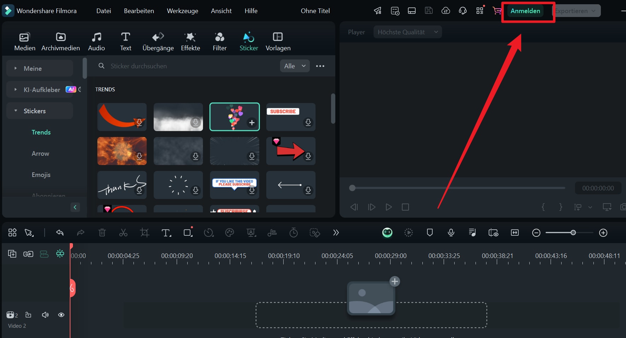The image size is (626, 338).
Task: Expand more tools with double chevron
Action: [x=336, y=233]
